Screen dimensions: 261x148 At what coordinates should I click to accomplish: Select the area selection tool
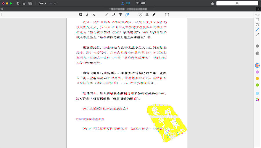pos(167,15)
